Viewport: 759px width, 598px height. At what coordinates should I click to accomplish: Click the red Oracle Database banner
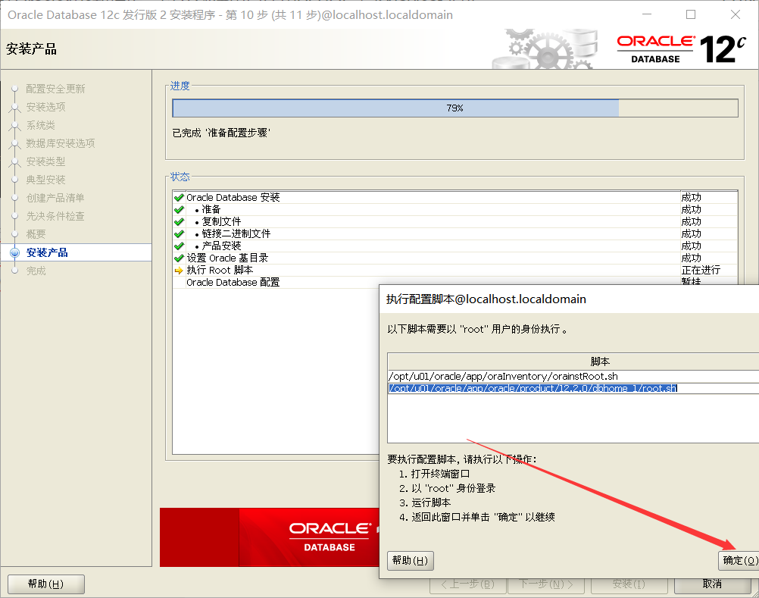pyautogui.click(x=269, y=537)
